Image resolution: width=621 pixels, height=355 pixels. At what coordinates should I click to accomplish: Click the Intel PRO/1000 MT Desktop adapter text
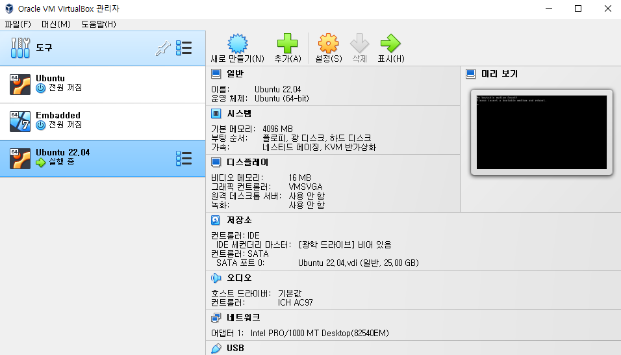[x=320, y=333]
